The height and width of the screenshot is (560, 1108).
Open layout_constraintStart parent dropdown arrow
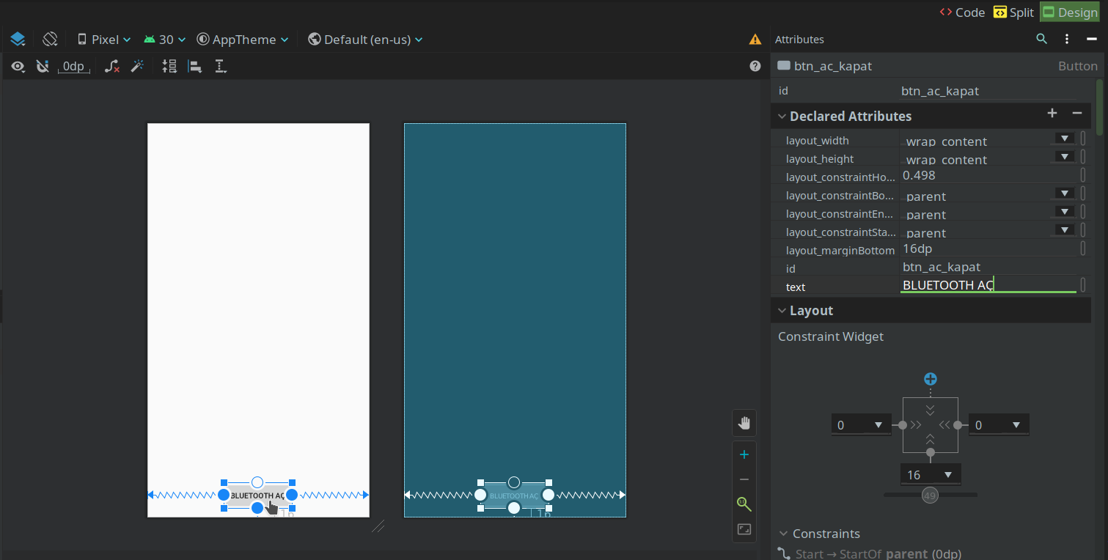[x=1064, y=229]
